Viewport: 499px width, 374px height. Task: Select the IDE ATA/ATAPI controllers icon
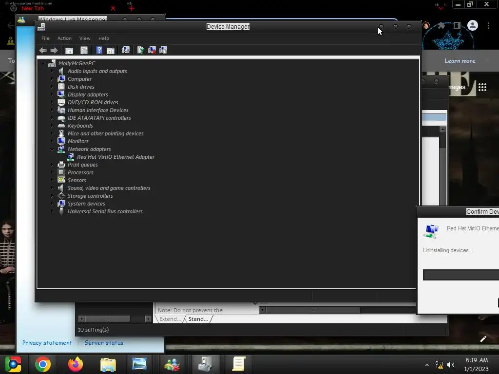61,118
